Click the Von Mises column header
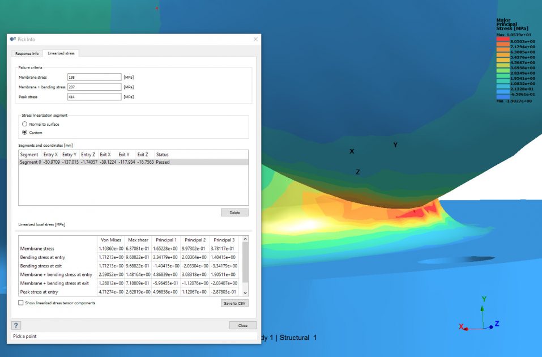 tap(110, 240)
